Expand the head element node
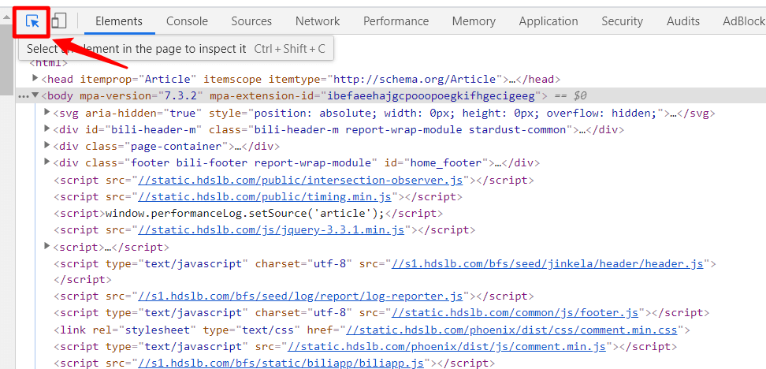Screen dimensions: 766x369 click(35, 78)
